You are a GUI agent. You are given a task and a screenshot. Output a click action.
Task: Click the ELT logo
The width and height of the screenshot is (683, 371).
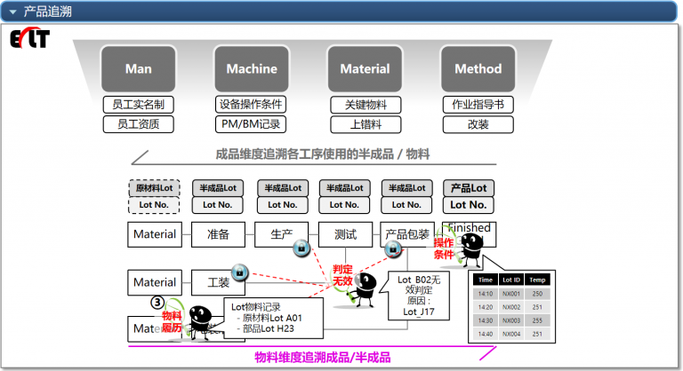(x=29, y=39)
